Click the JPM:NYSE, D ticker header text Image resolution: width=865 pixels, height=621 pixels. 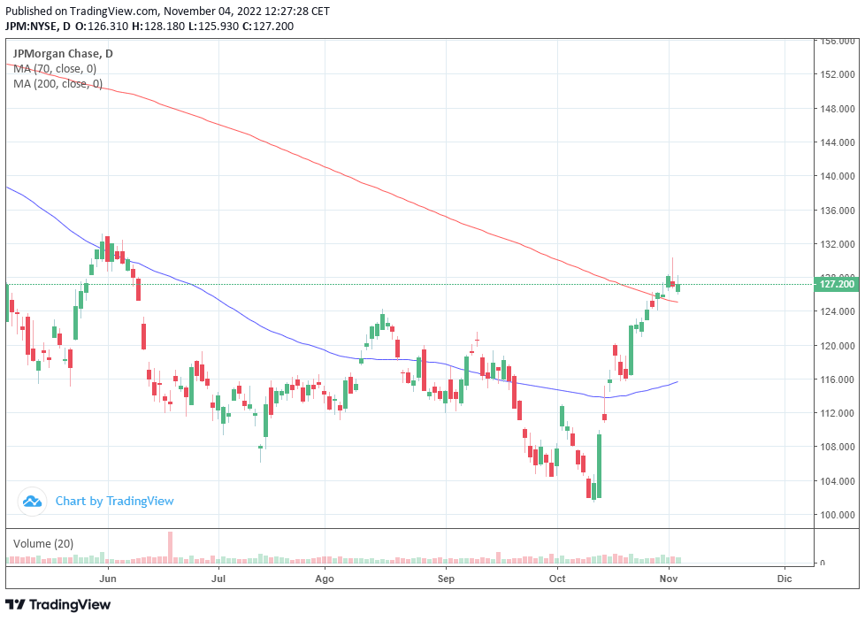click(38, 26)
